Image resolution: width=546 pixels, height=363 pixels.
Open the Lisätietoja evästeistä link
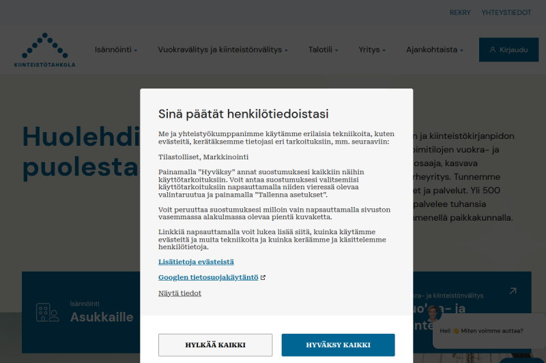pos(196,262)
